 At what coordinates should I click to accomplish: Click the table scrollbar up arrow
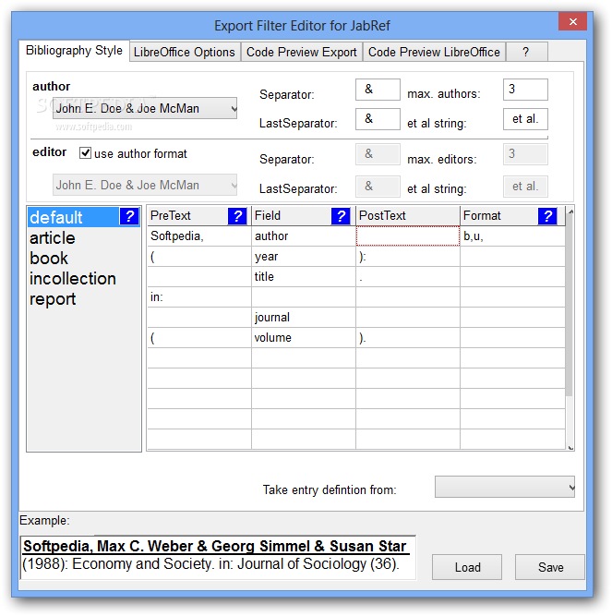570,211
